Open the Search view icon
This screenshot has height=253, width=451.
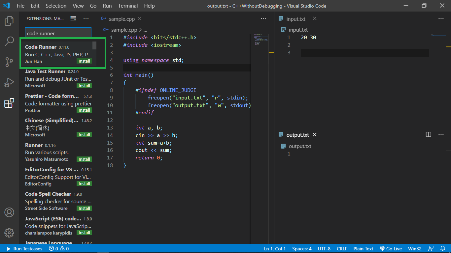[9, 41]
